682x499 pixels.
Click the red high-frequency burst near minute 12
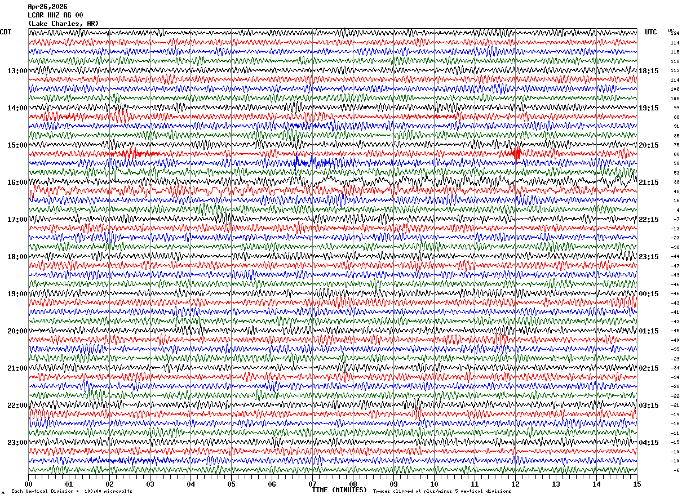[x=516, y=153]
